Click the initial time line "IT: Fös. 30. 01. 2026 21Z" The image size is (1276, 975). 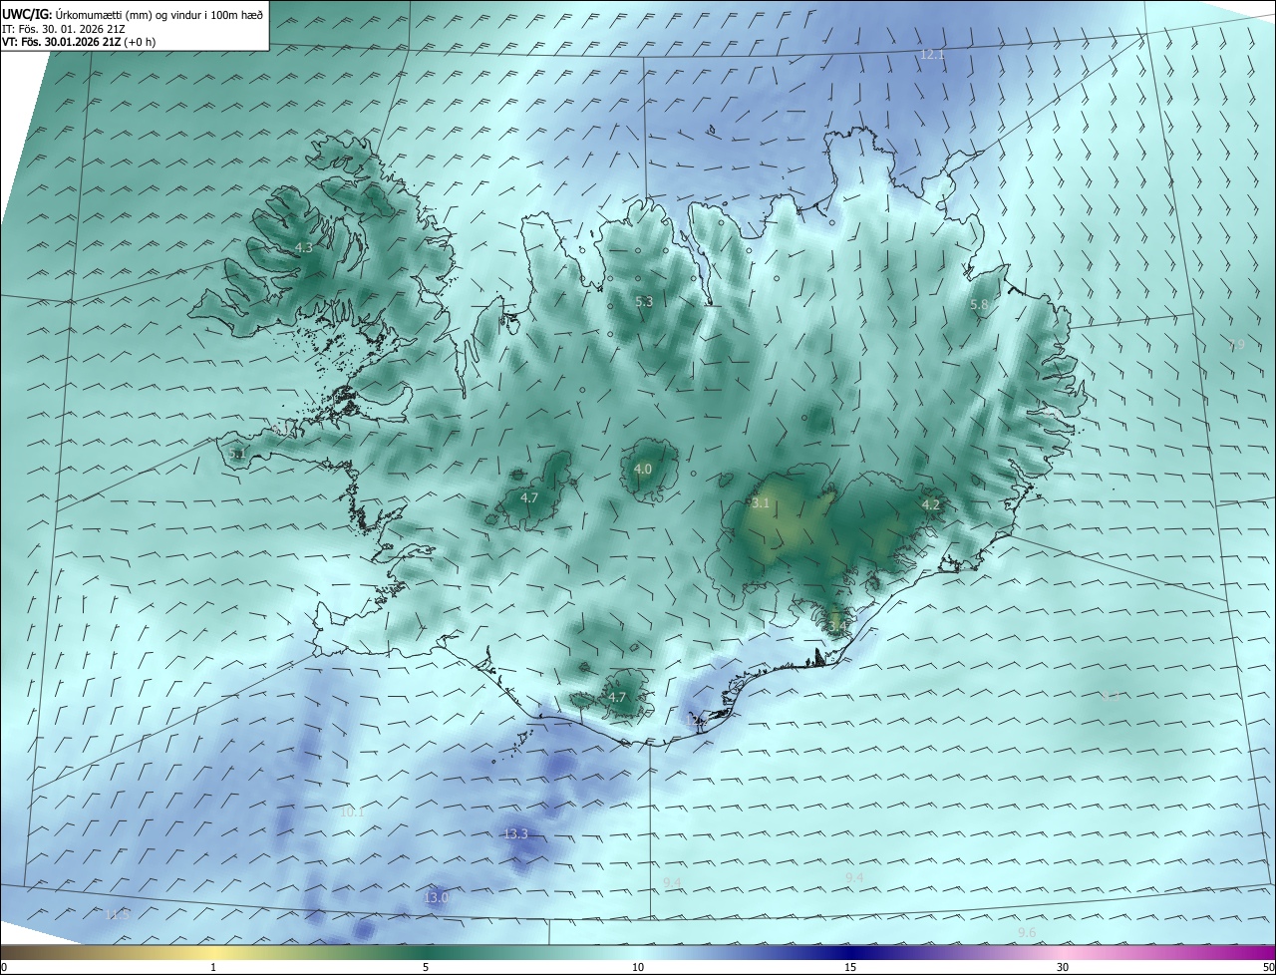coord(63,28)
